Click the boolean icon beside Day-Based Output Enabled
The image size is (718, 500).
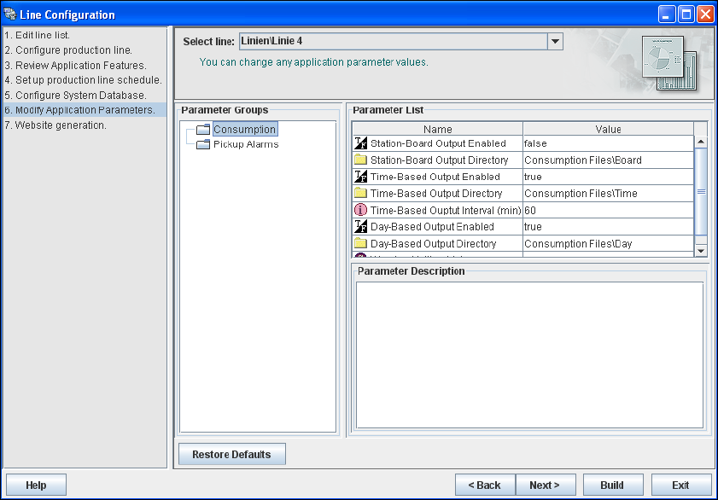(x=361, y=226)
